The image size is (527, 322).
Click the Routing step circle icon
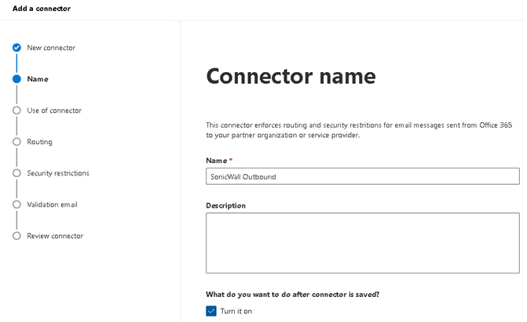[16, 142]
